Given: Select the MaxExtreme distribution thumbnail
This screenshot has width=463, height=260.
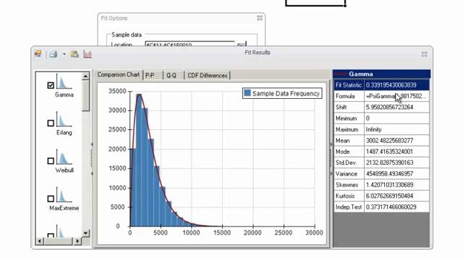Looking at the screenshot, I should [64, 195].
